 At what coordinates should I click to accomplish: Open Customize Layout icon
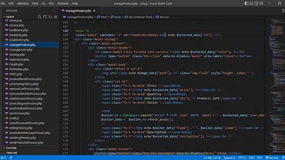[261, 4]
